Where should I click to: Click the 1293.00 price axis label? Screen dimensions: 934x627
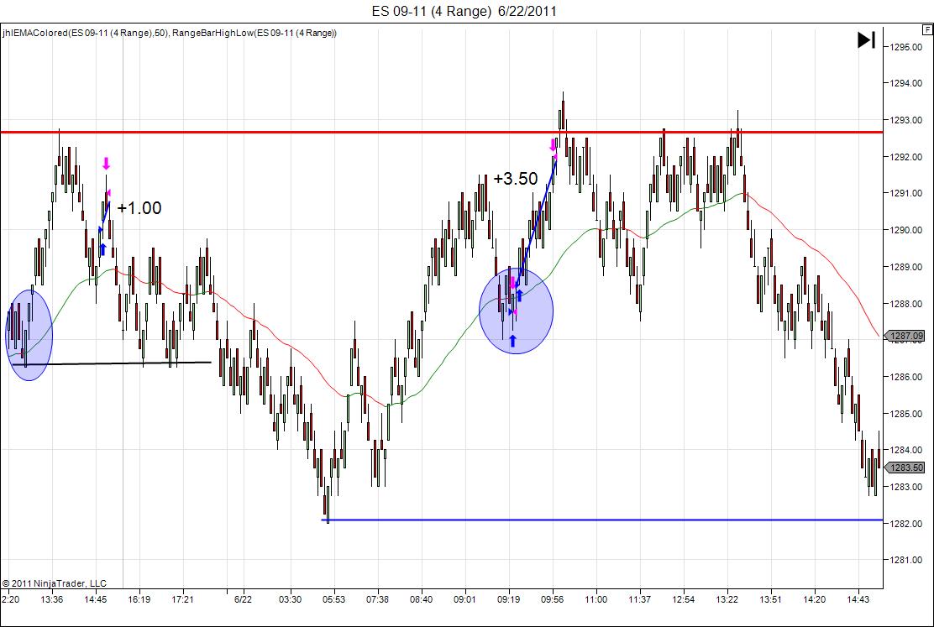906,120
